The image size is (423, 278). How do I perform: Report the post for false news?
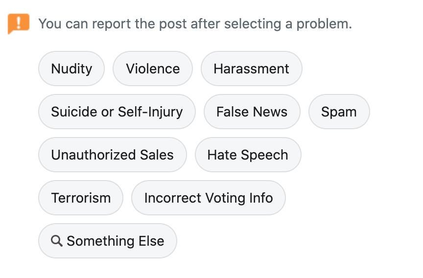(252, 112)
